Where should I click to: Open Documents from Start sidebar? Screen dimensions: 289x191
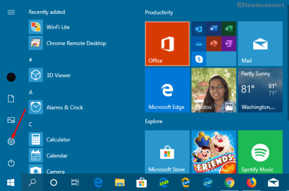point(11,99)
